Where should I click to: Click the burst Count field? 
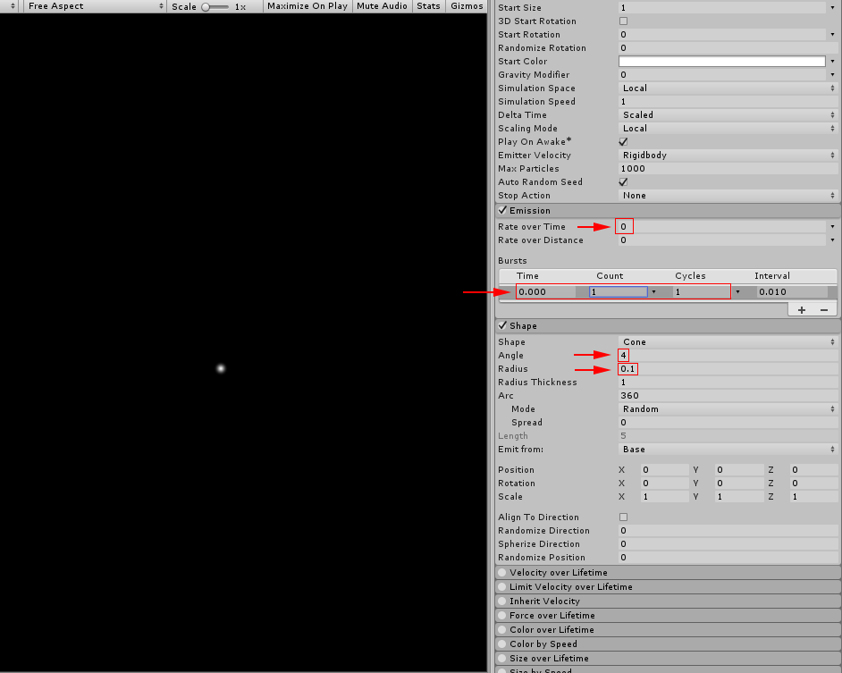(618, 291)
